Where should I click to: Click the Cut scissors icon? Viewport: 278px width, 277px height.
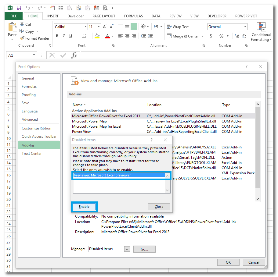point(22,24)
